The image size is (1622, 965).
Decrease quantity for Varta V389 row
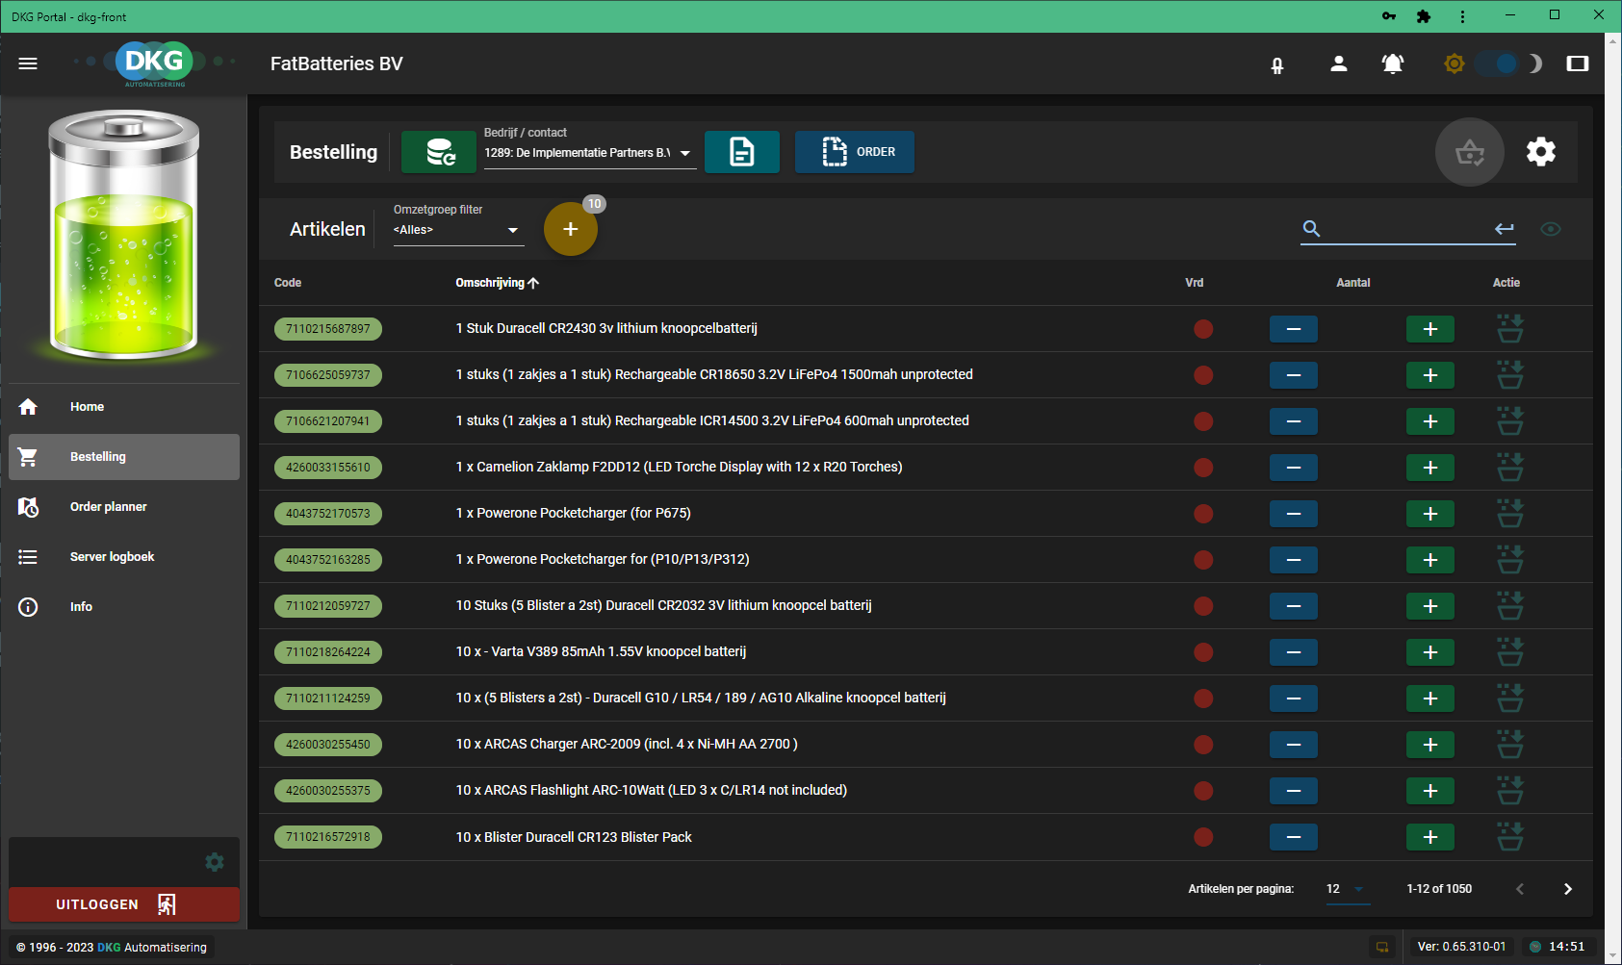(x=1294, y=652)
